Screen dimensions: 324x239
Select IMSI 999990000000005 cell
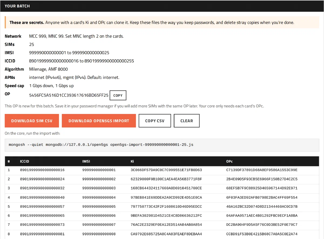pyautogui.click(x=99, y=207)
